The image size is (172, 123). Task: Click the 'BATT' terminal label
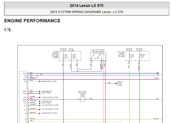click(x=24, y=73)
